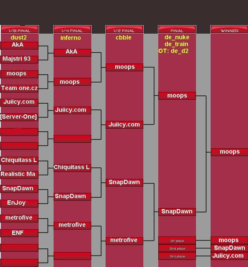Select moops in the 1/2 final column

coord(125,67)
